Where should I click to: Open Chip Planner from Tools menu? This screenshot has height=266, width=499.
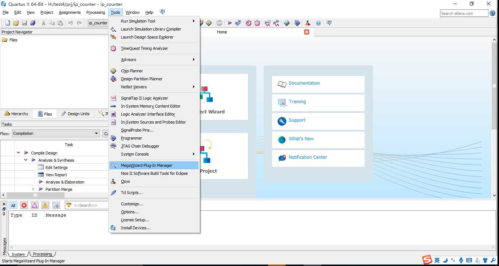[x=154, y=71]
